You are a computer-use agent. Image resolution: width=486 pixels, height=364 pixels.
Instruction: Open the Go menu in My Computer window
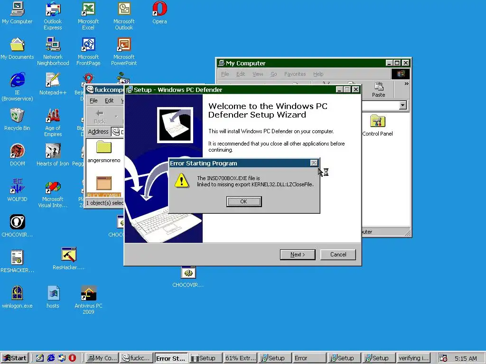click(x=274, y=74)
